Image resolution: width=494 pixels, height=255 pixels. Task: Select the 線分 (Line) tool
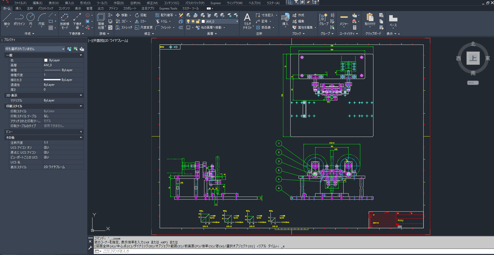coord(7,19)
